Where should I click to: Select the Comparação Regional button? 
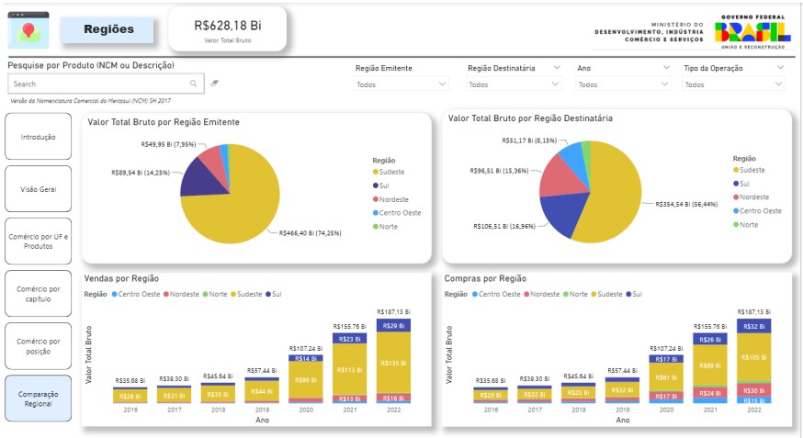pyautogui.click(x=38, y=399)
